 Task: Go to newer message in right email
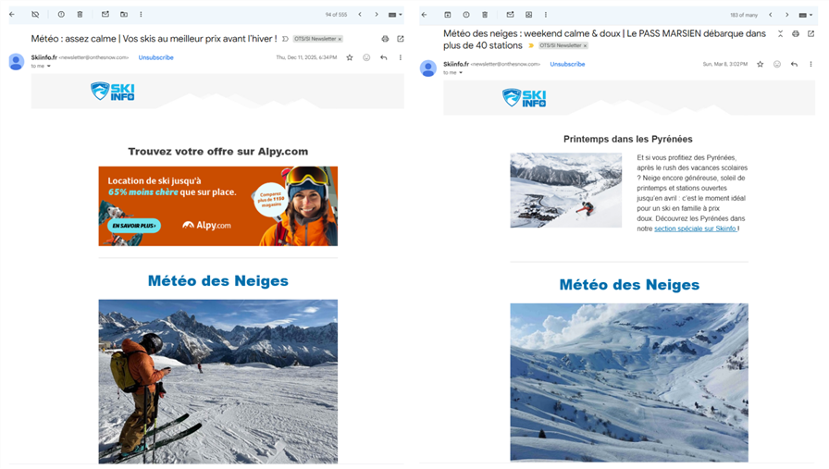tap(771, 15)
